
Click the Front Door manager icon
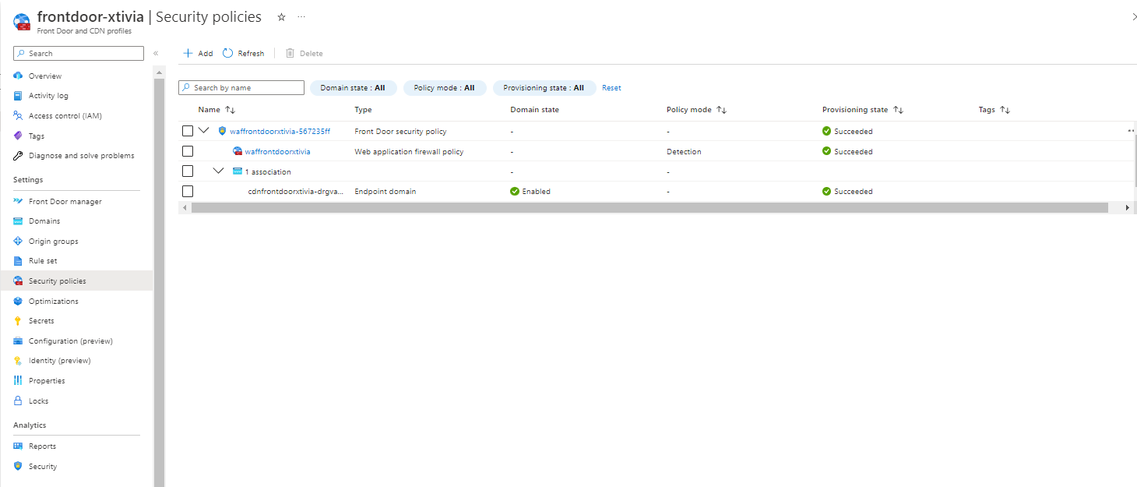click(x=18, y=201)
